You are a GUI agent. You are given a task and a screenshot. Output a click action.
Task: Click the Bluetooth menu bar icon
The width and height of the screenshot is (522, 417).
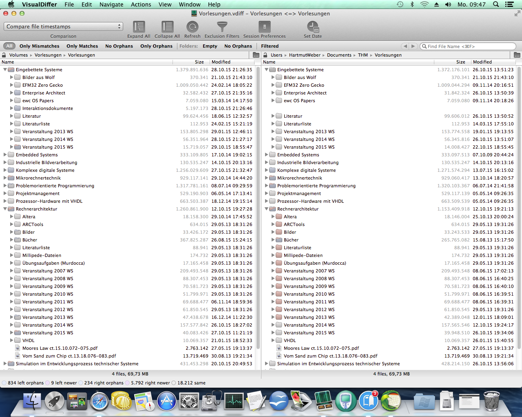click(412, 4)
